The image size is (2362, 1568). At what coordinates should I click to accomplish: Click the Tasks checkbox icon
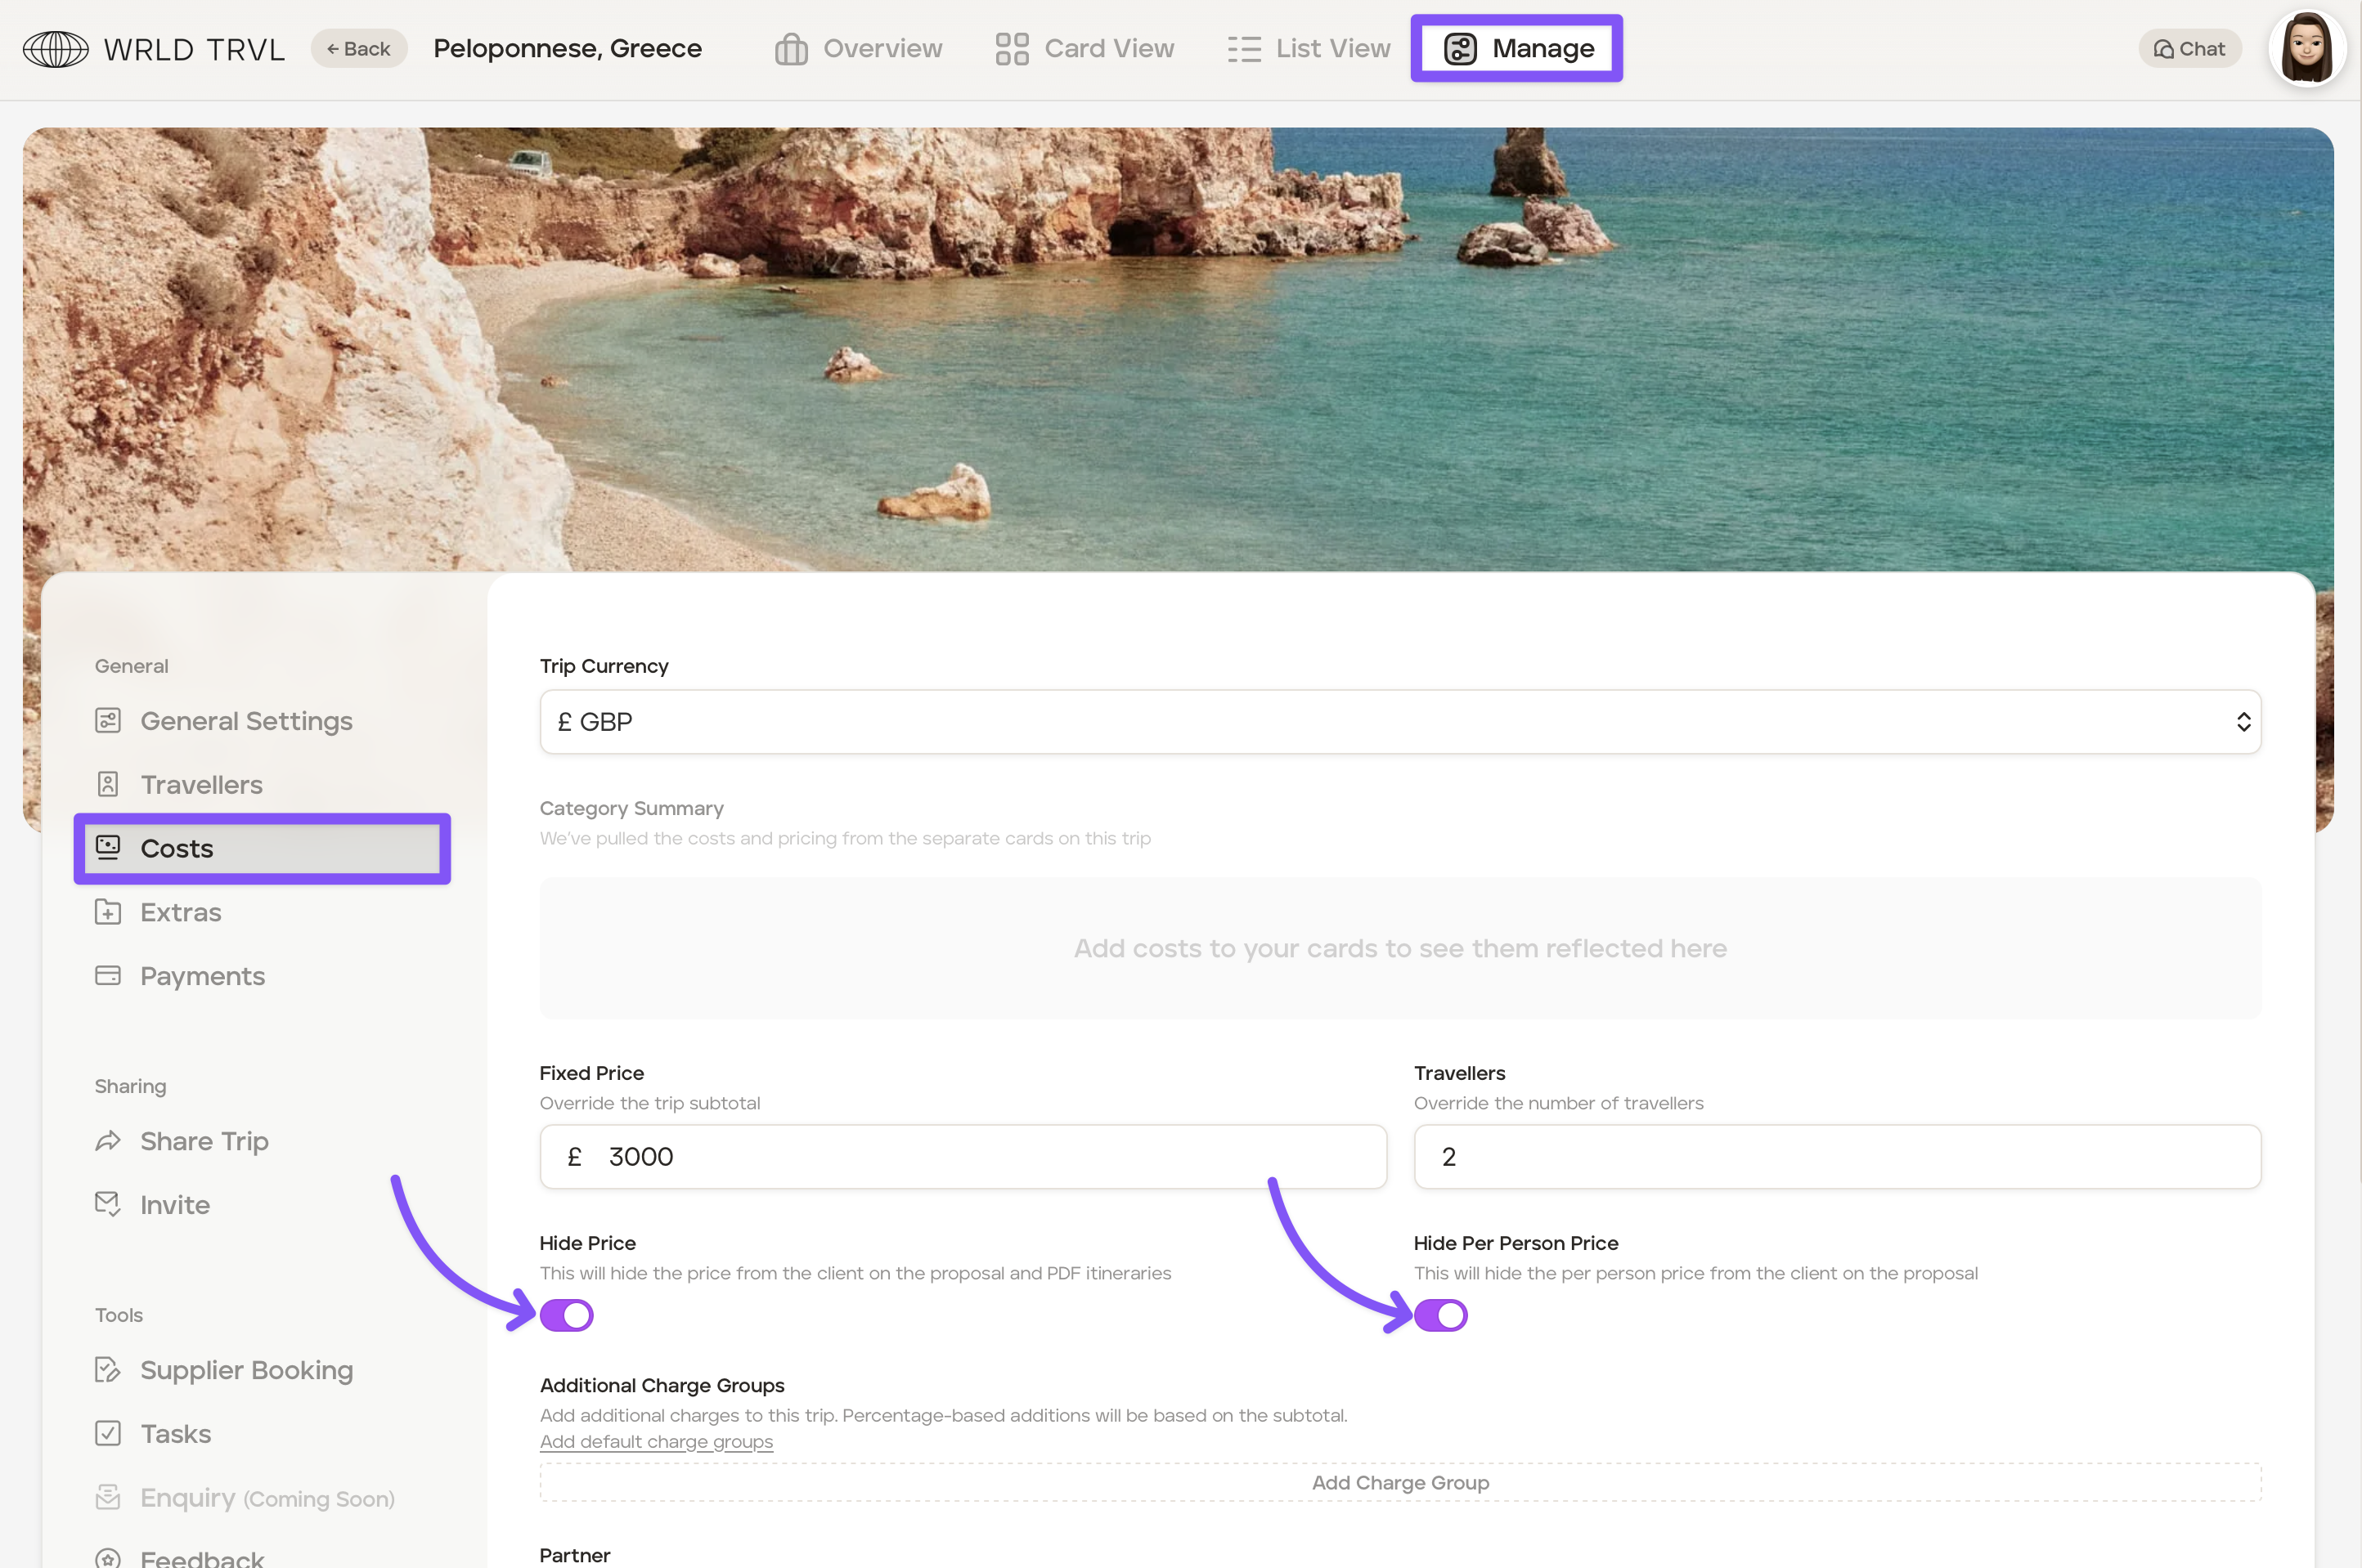click(108, 1433)
